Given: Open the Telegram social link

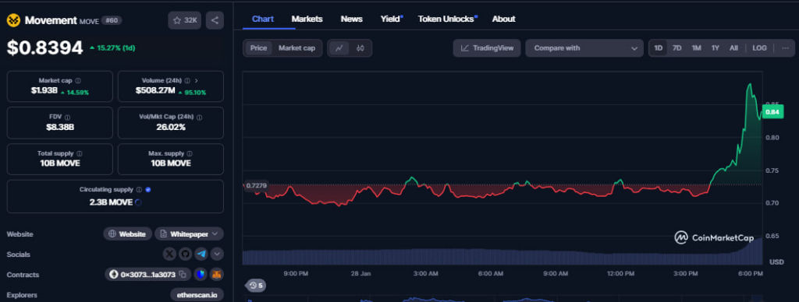Looking at the screenshot, I should pyautogui.click(x=202, y=254).
